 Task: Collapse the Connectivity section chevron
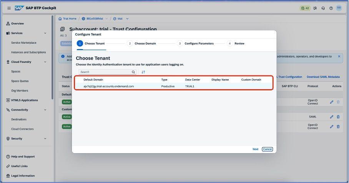45,110
